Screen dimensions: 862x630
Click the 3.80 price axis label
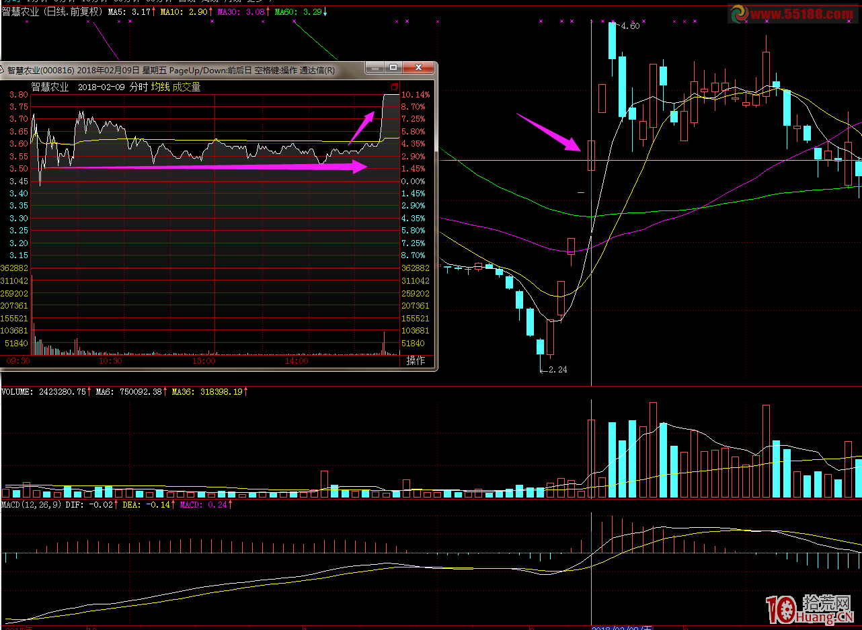[x=19, y=94]
